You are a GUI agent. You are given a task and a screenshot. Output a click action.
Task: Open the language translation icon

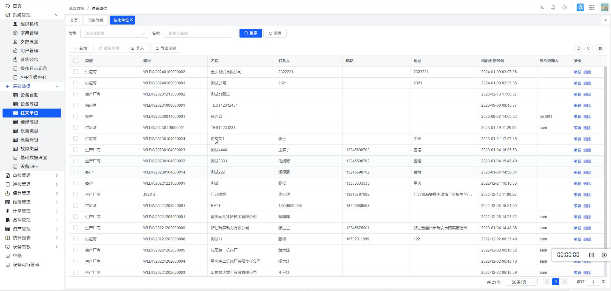[x=542, y=7]
